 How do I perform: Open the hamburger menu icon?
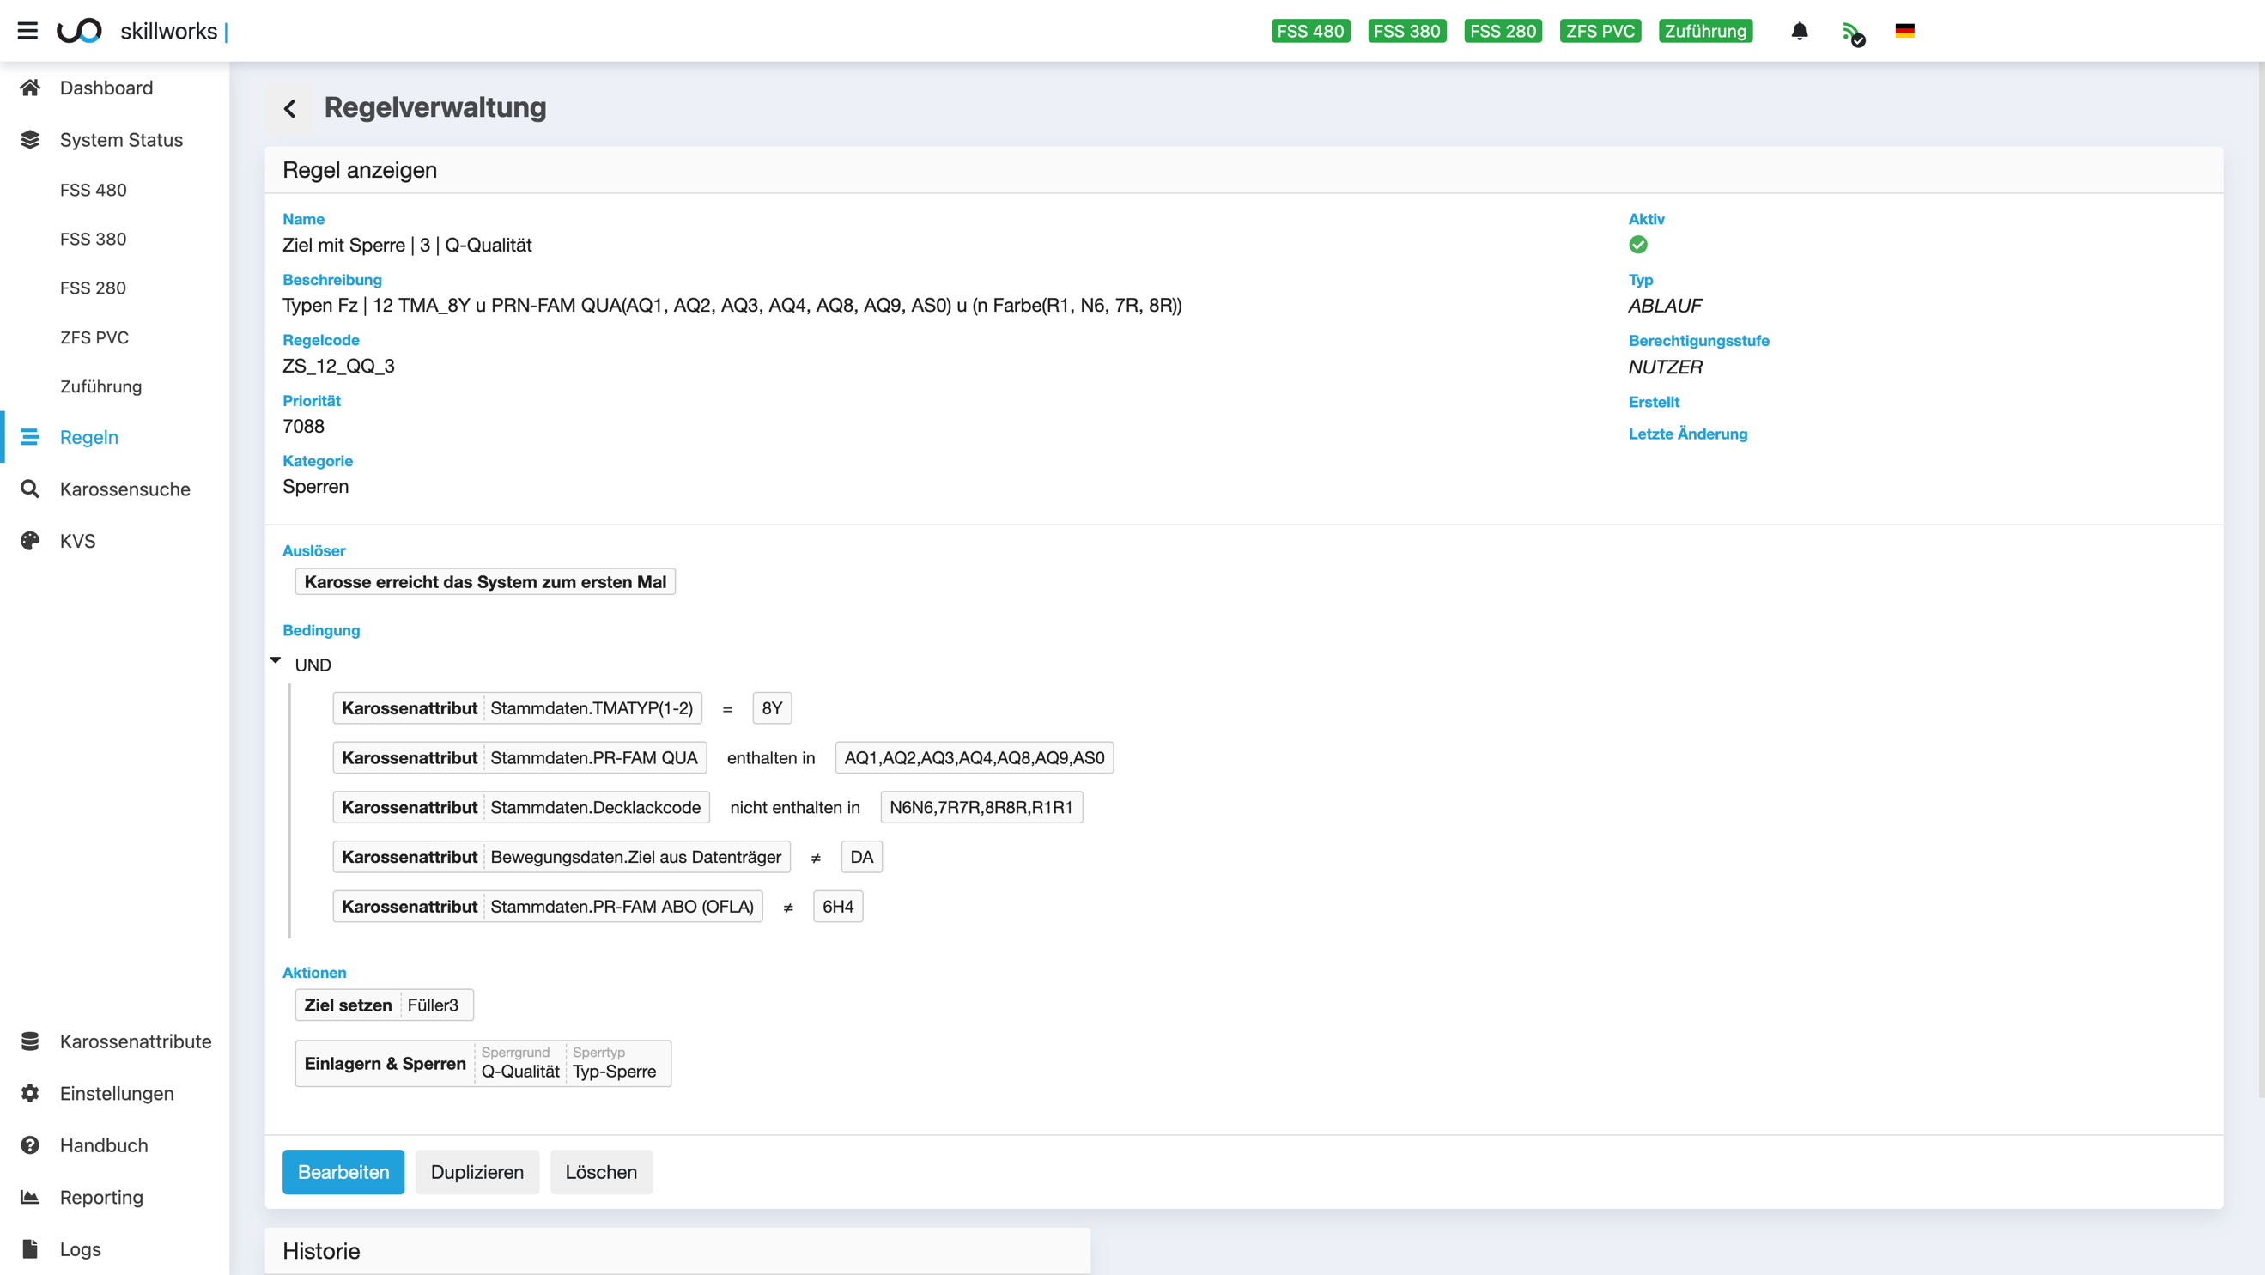tap(28, 31)
